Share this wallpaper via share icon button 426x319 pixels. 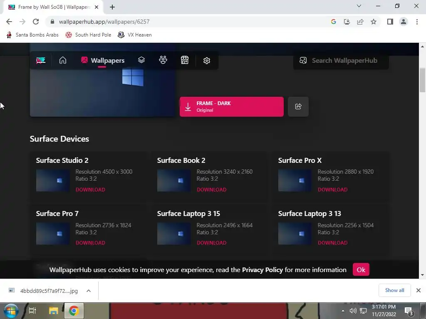[298, 107]
